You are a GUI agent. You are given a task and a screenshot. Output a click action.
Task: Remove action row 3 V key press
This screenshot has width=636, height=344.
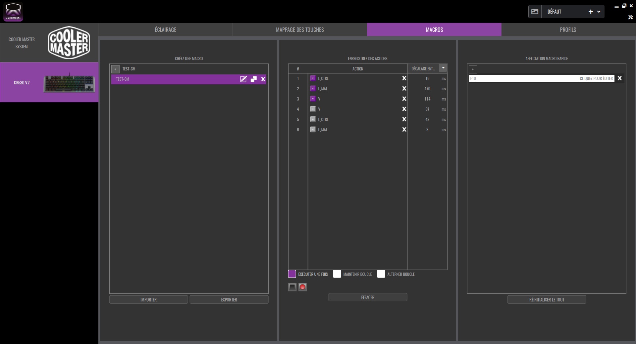(x=404, y=99)
